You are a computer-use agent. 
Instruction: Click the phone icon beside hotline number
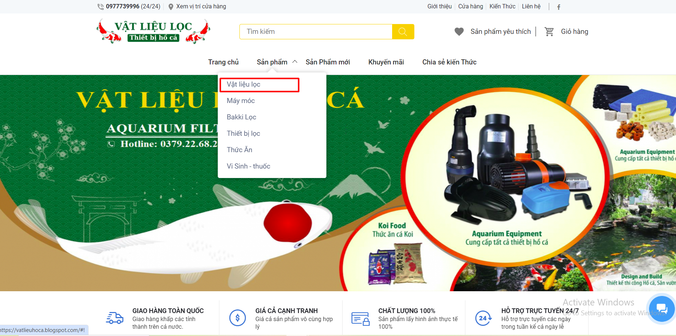point(101,7)
